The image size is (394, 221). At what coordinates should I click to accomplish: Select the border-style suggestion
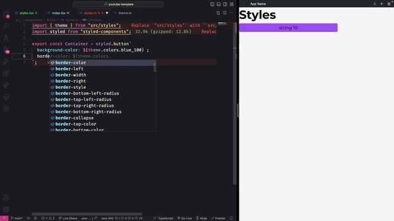pyautogui.click(x=103, y=87)
